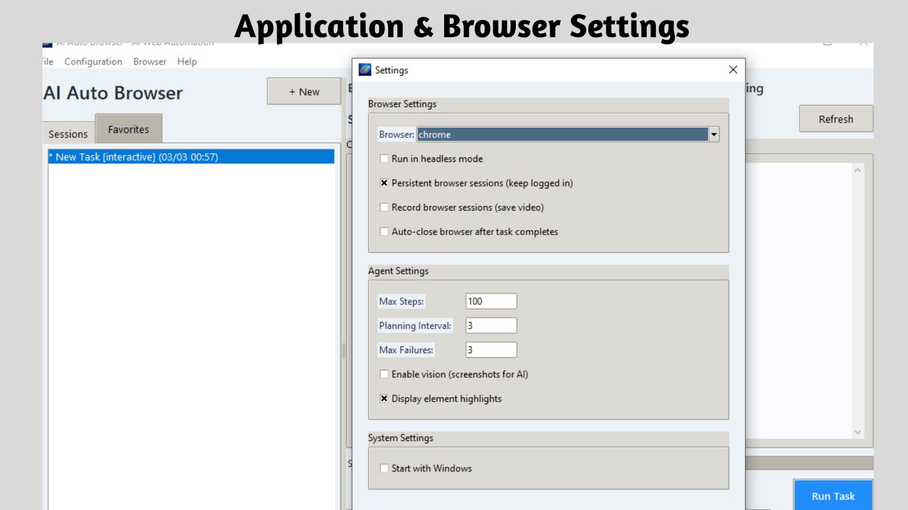
Task: Click the Max Steps input field
Action: pos(491,301)
